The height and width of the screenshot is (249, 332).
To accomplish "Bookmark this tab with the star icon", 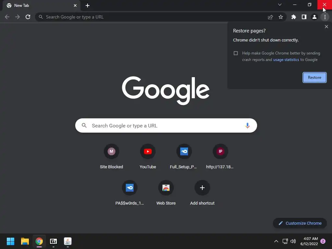I will [x=281, y=17].
